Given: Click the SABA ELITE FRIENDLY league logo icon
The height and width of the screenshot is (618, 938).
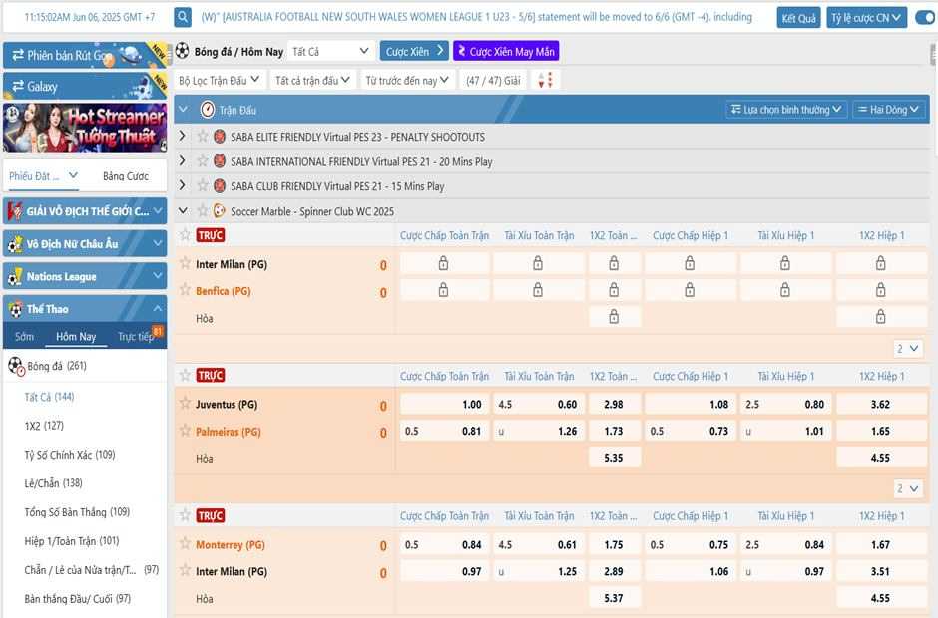Looking at the screenshot, I should pyautogui.click(x=220, y=137).
